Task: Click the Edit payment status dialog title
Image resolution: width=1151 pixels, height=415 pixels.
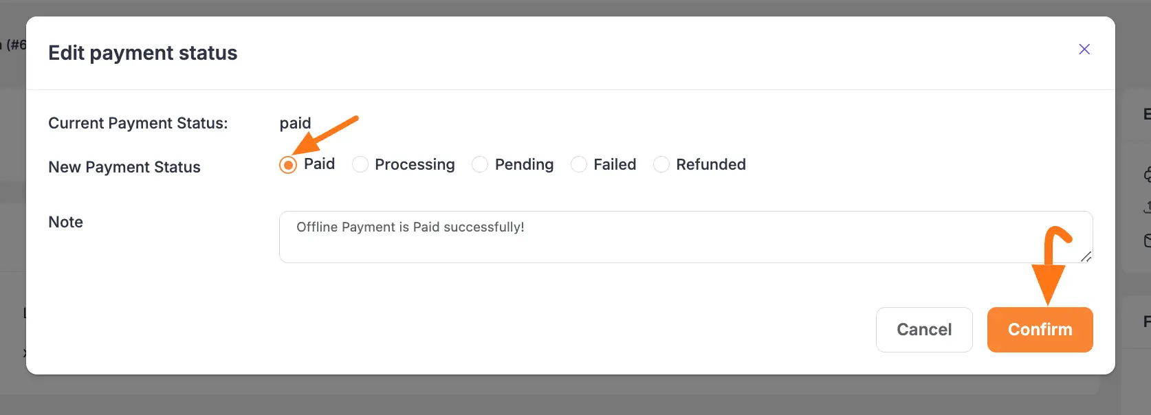Action: [142, 53]
